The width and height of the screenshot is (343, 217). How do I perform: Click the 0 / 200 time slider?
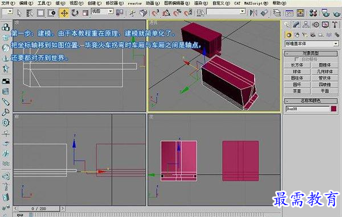pyautogui.click(x=39, y=208)
